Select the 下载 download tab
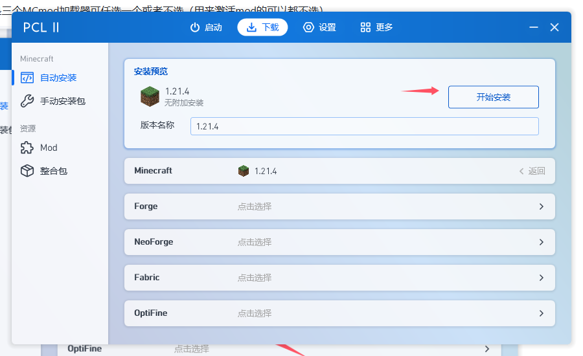Image resolution: width=583 pixels, height=356 pixels. [262, 27]
